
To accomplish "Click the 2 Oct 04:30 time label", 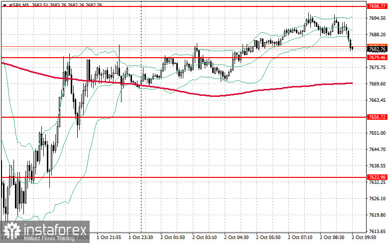I will click(x=237, y=238).
